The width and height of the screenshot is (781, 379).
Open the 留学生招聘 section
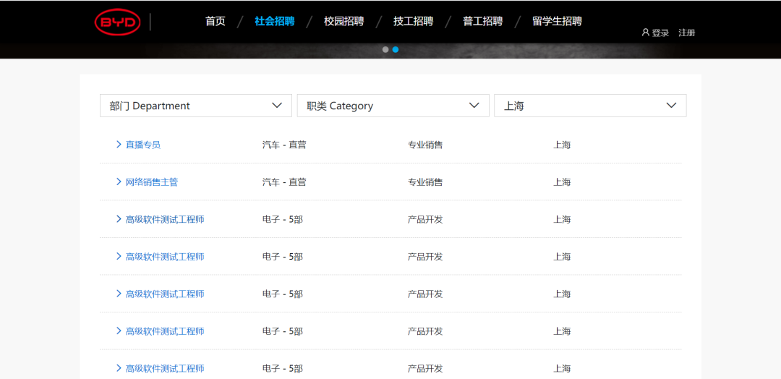point(557,21)
